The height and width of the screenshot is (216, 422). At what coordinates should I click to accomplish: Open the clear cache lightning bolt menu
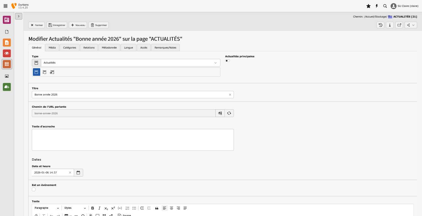[377, 6]
